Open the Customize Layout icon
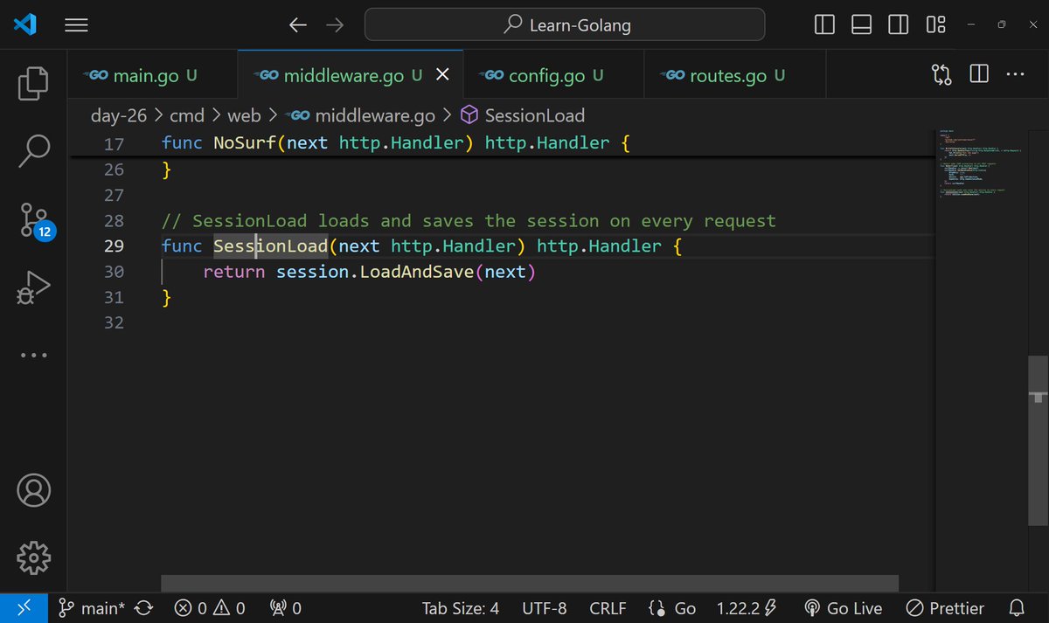 coord(935,25)
